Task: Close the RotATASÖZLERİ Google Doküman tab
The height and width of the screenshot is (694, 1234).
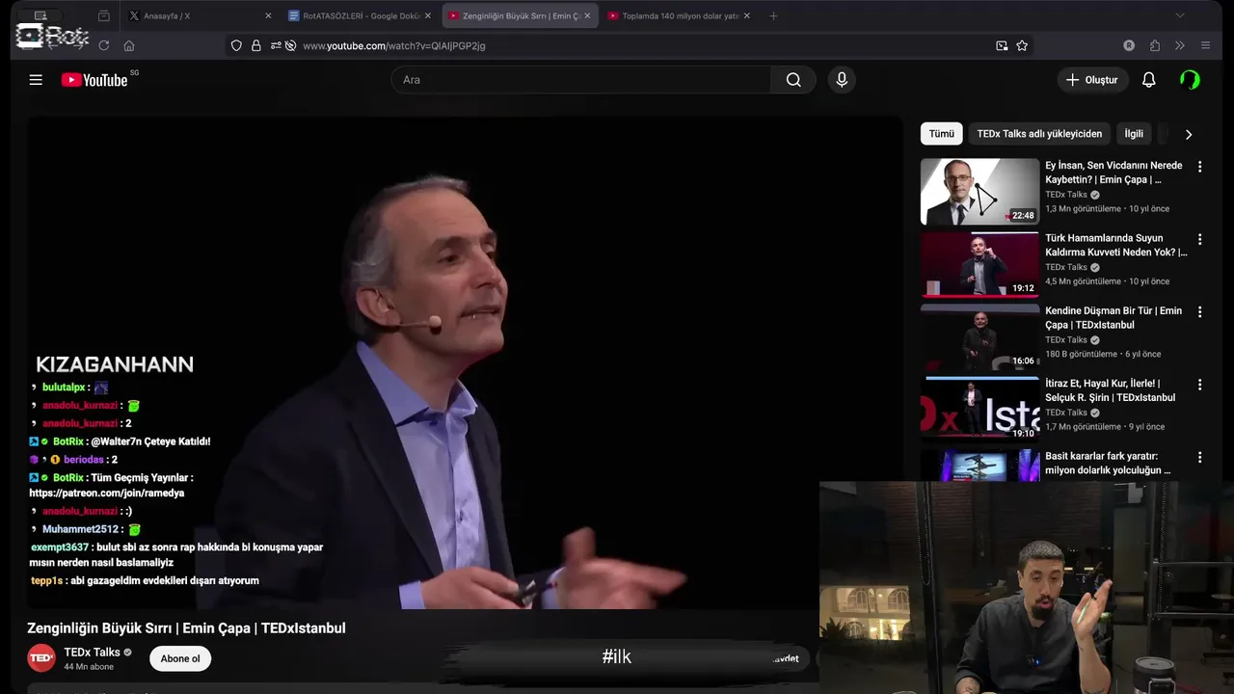Action: pos(427,15)
